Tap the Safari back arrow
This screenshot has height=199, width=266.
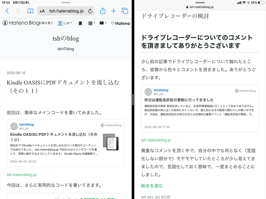[x=7, y=11]
